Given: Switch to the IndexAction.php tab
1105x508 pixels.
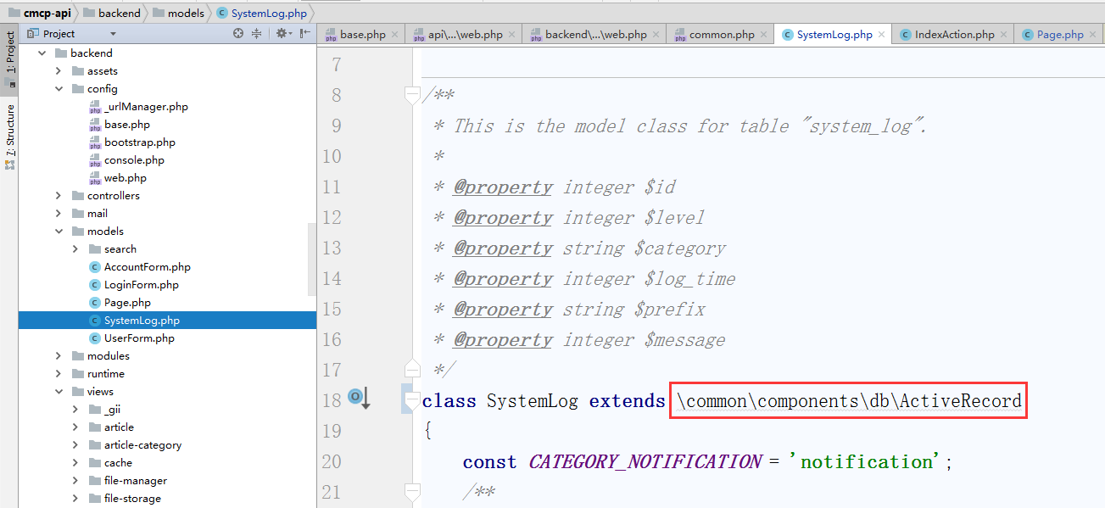Looking at the screenshot, I should click(x=953, y=35).
